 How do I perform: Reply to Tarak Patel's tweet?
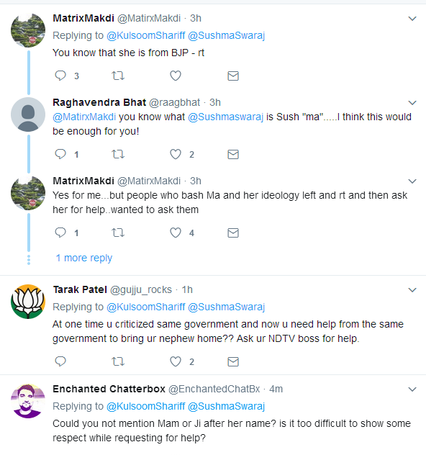pos(60,361)
